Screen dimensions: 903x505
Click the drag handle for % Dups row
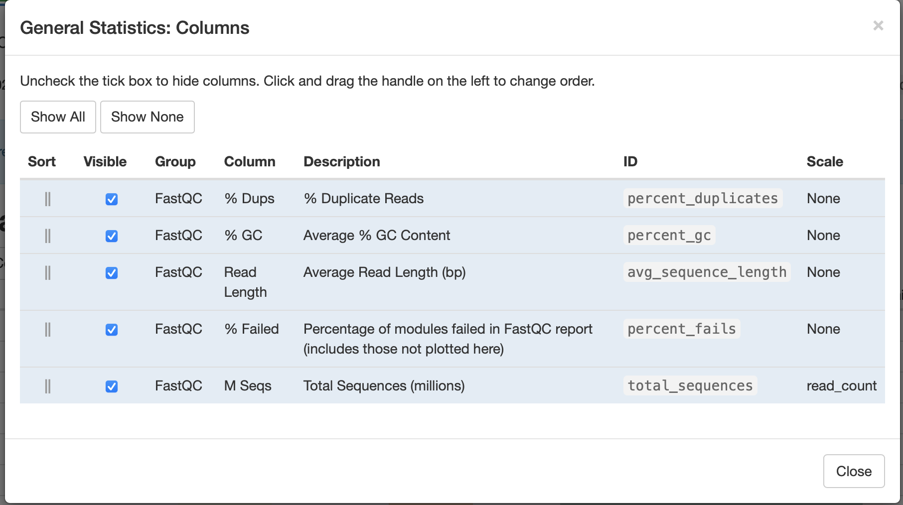(x=48, y=199)
